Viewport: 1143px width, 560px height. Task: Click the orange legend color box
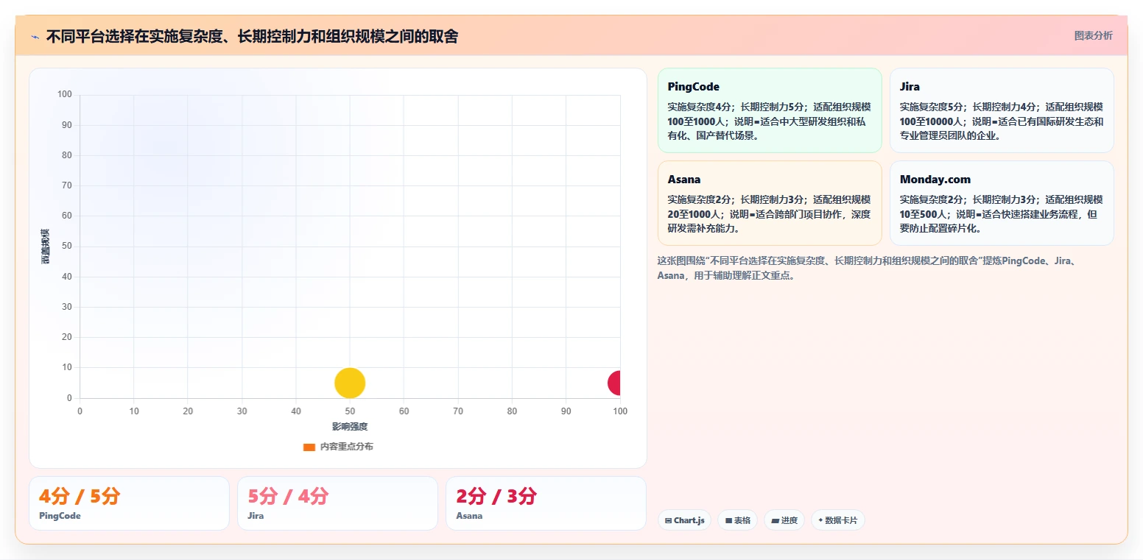coord(309,447)
